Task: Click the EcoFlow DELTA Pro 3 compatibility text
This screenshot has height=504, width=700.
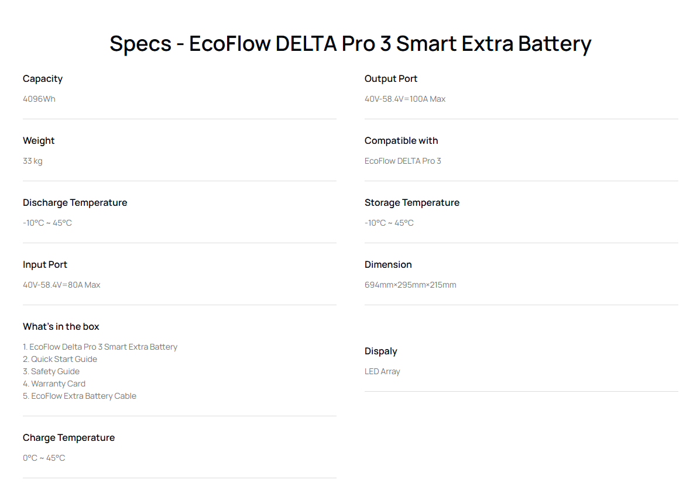Action: pos(403,161)
